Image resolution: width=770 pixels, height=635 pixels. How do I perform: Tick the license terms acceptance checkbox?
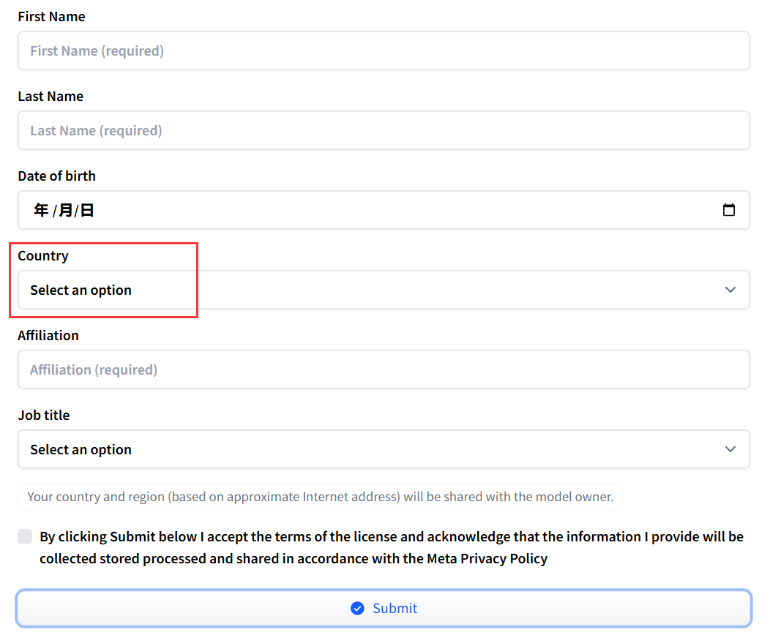coord(25,536)
